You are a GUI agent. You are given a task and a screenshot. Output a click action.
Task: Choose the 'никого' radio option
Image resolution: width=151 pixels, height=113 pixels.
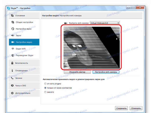[x=45, y=92]
